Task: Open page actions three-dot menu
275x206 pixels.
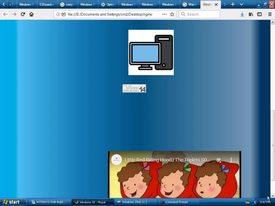Action: point(165,14)
